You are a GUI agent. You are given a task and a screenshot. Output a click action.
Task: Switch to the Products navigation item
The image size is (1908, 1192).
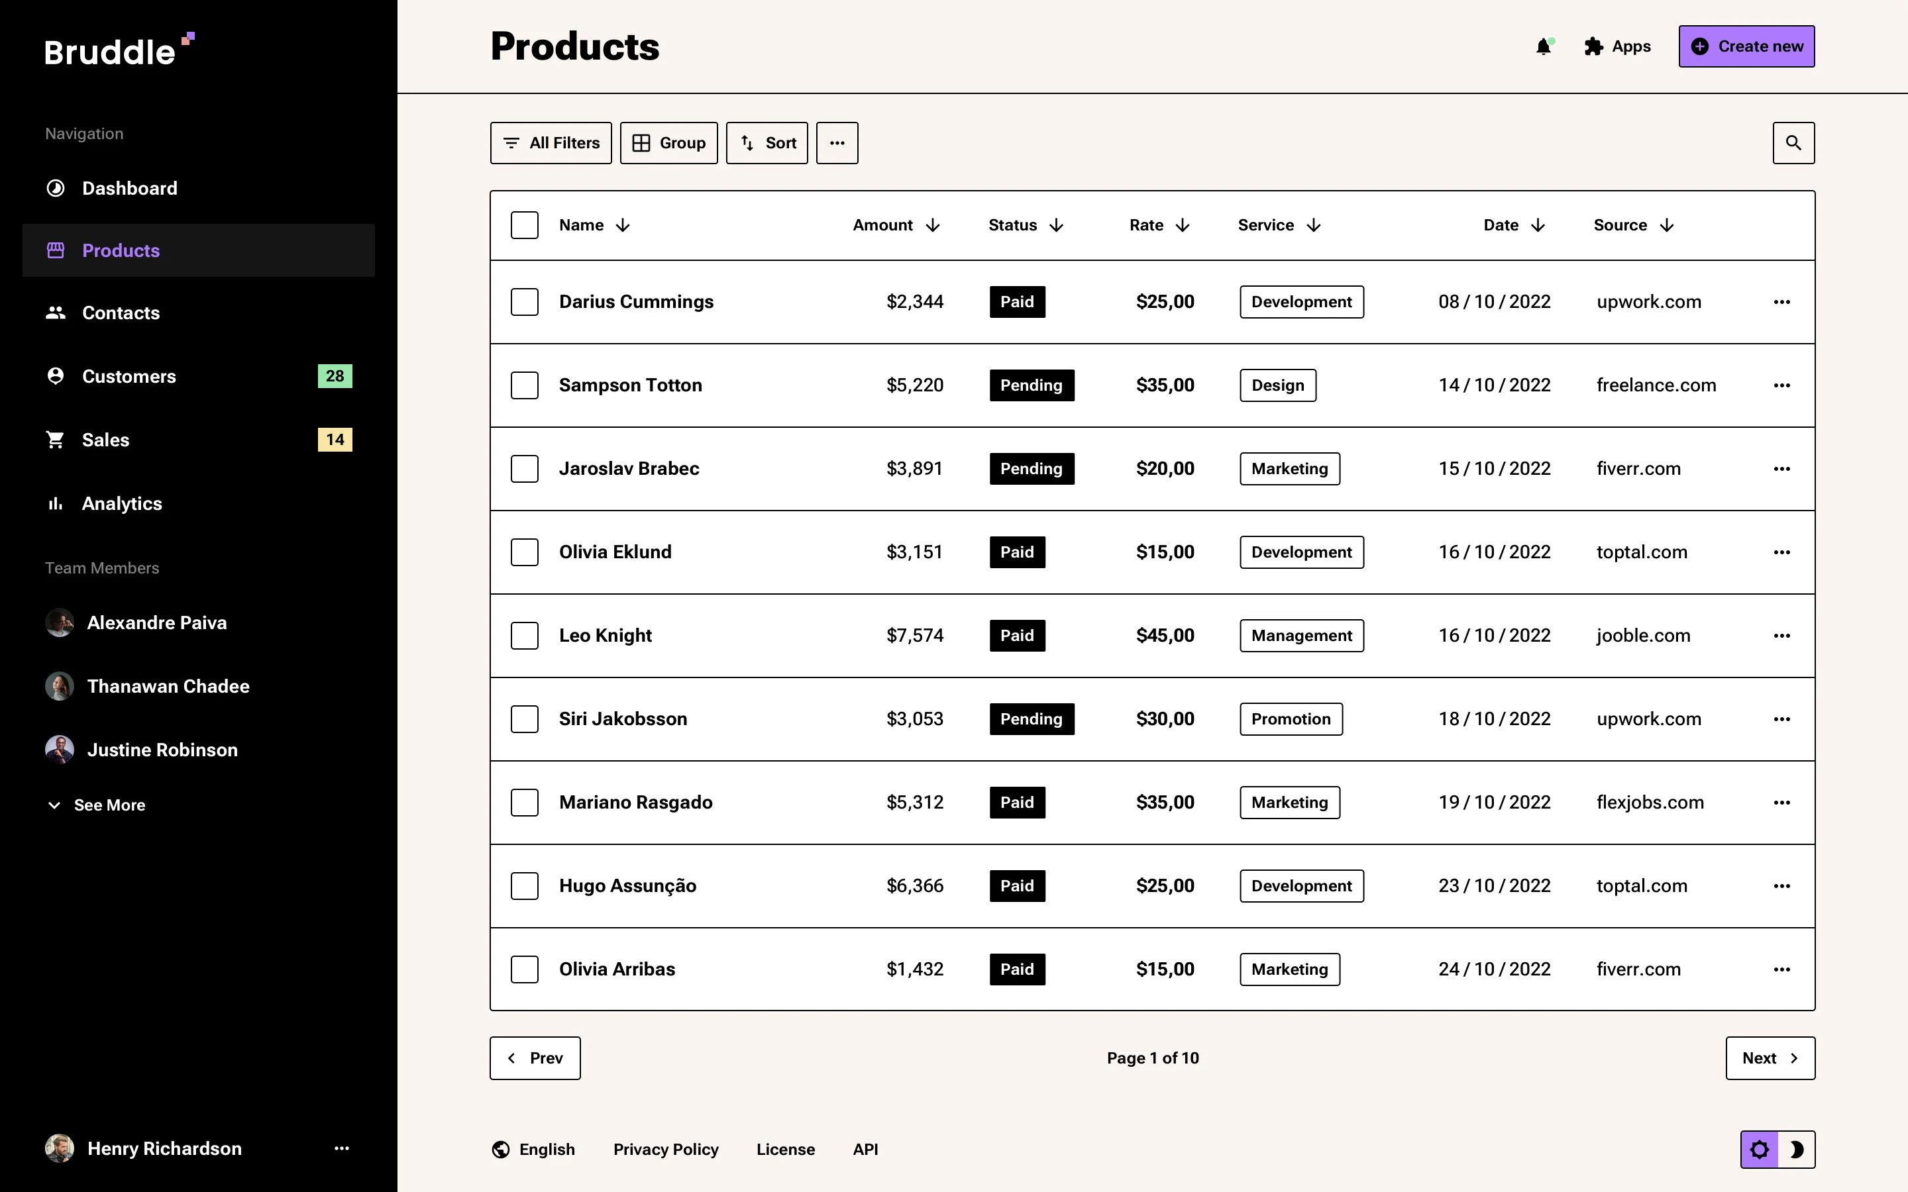pos(121,250)
